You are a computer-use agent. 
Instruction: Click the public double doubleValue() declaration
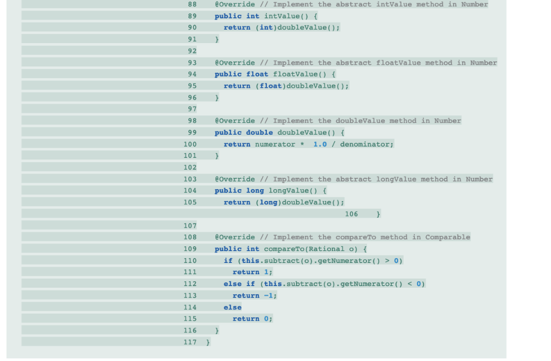(280, 133)
